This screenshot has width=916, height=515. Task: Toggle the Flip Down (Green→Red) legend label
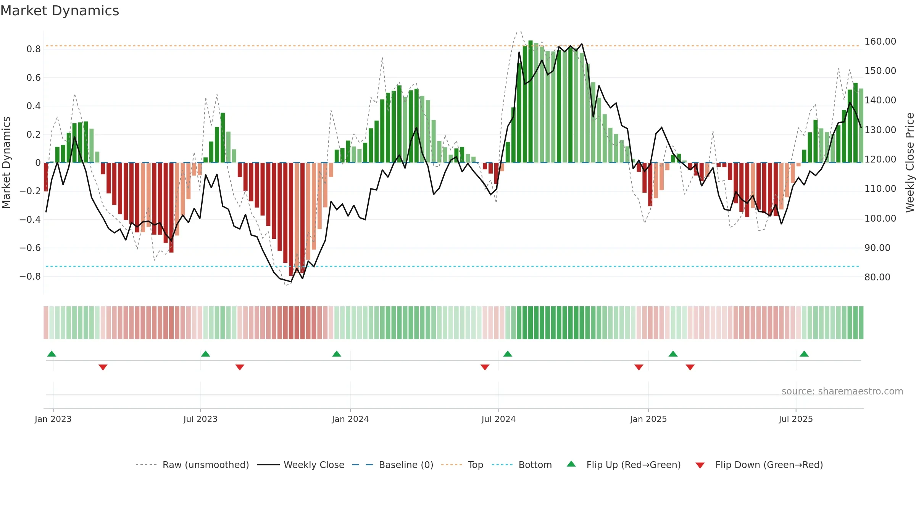click(769, 465)
